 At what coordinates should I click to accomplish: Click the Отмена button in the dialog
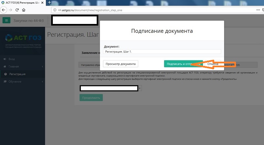213,64
